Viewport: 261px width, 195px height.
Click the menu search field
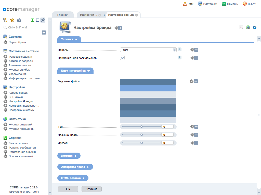pyautogui.click(x=24, y=27)
